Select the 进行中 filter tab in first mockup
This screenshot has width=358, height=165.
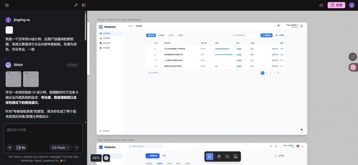(171, 35)
